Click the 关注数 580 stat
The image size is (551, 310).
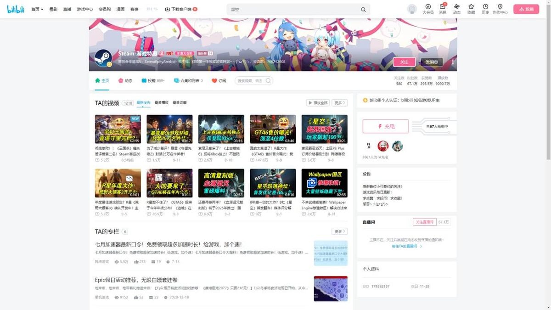tap(399, 81)
